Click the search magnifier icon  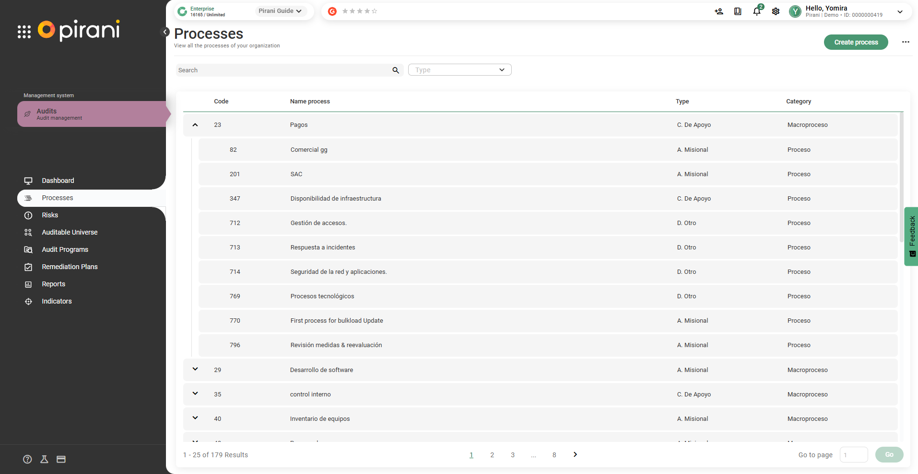[396, 70]
